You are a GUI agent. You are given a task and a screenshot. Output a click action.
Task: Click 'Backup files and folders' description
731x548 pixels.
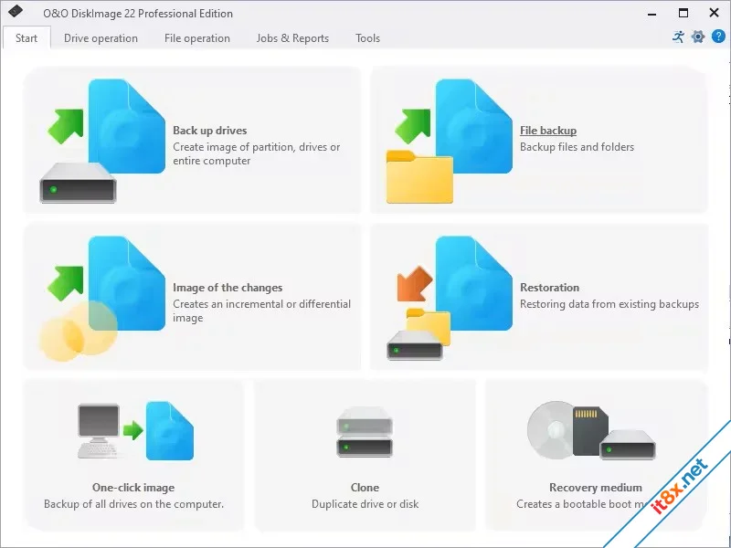(x=577, y=147)
